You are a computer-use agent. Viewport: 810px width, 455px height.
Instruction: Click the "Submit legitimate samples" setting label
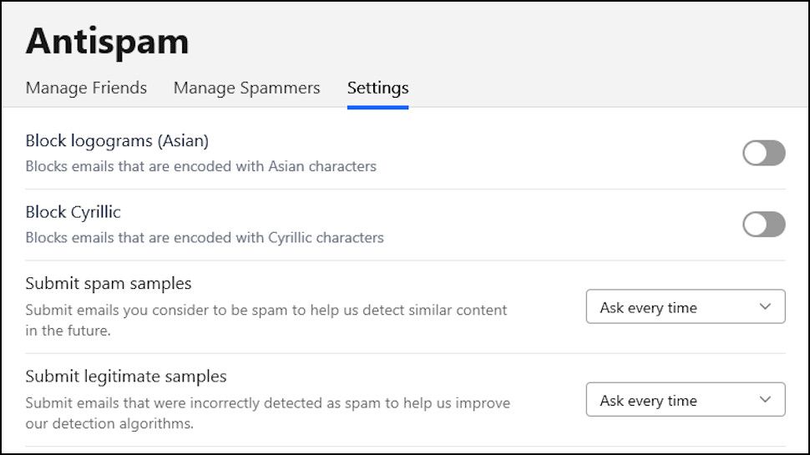126,376
